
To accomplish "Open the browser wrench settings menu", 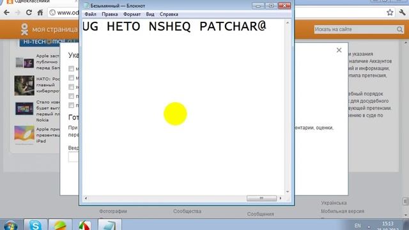I will pos(402,12).
